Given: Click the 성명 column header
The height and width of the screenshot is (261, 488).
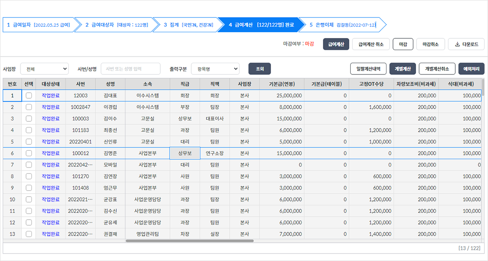Looking at the screenshot, I should pos(110,84).
